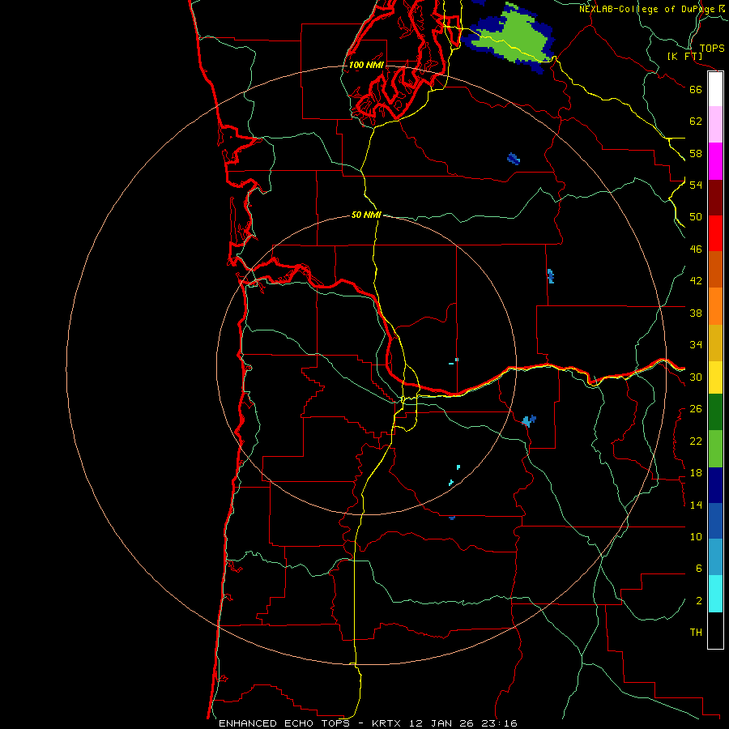Click the light pink legend swatch
Image resolution: width=729 pixels, height=729 pixels.
(715, 125)
